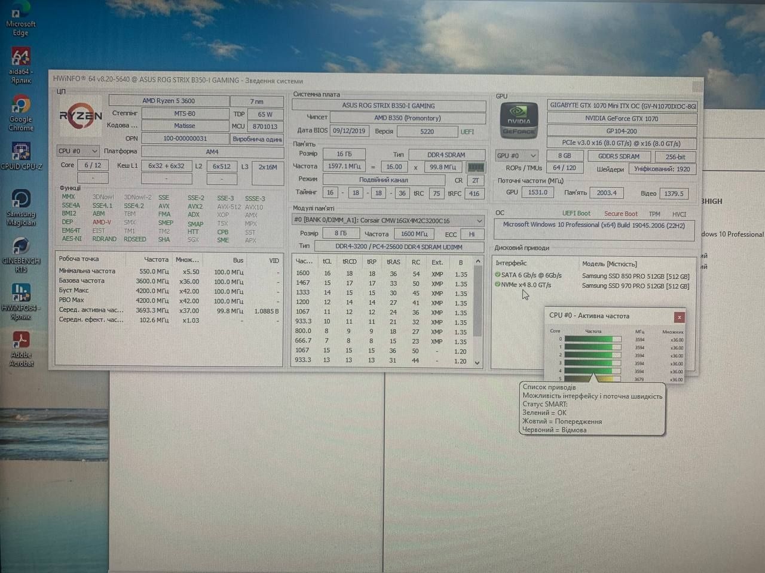The height and width of the screenshot is (573, 765).
Task: Click the GPU clock value 1531.0
Action: [537, 192]
